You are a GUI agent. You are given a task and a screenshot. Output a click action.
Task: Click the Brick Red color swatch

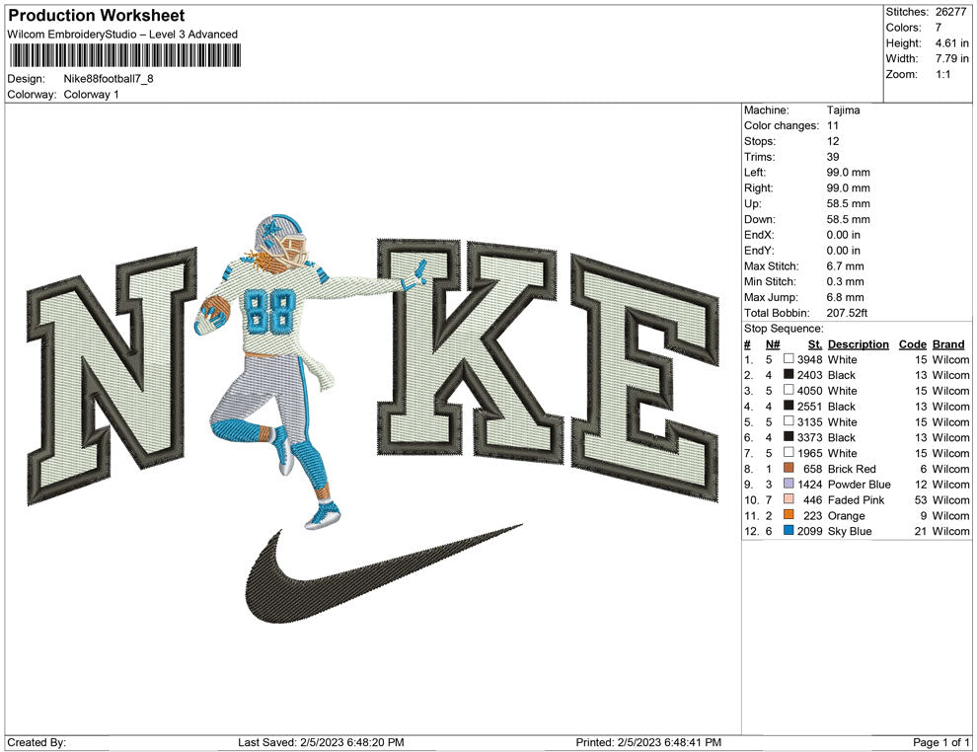[x=789, y=468]
